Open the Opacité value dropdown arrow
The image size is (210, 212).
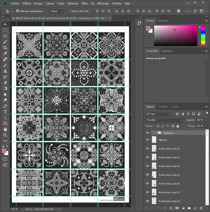pyautogui.click(x=206, y=120)
